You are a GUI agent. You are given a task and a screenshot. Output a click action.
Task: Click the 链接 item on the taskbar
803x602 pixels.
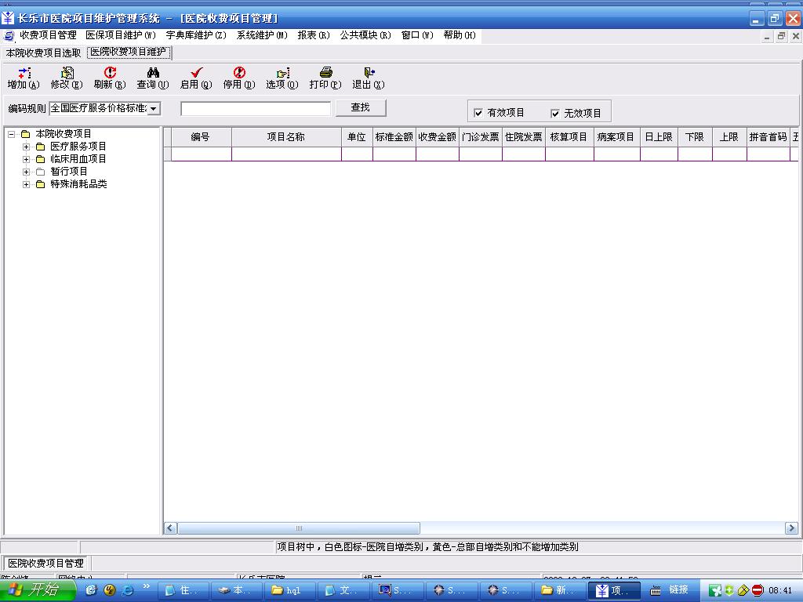point(679,589)
